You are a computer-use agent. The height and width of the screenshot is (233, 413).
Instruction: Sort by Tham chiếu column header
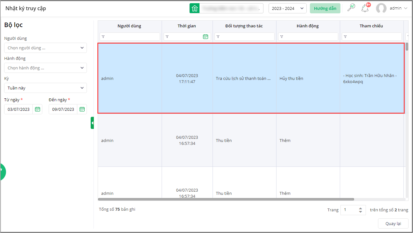coord(371,26)
